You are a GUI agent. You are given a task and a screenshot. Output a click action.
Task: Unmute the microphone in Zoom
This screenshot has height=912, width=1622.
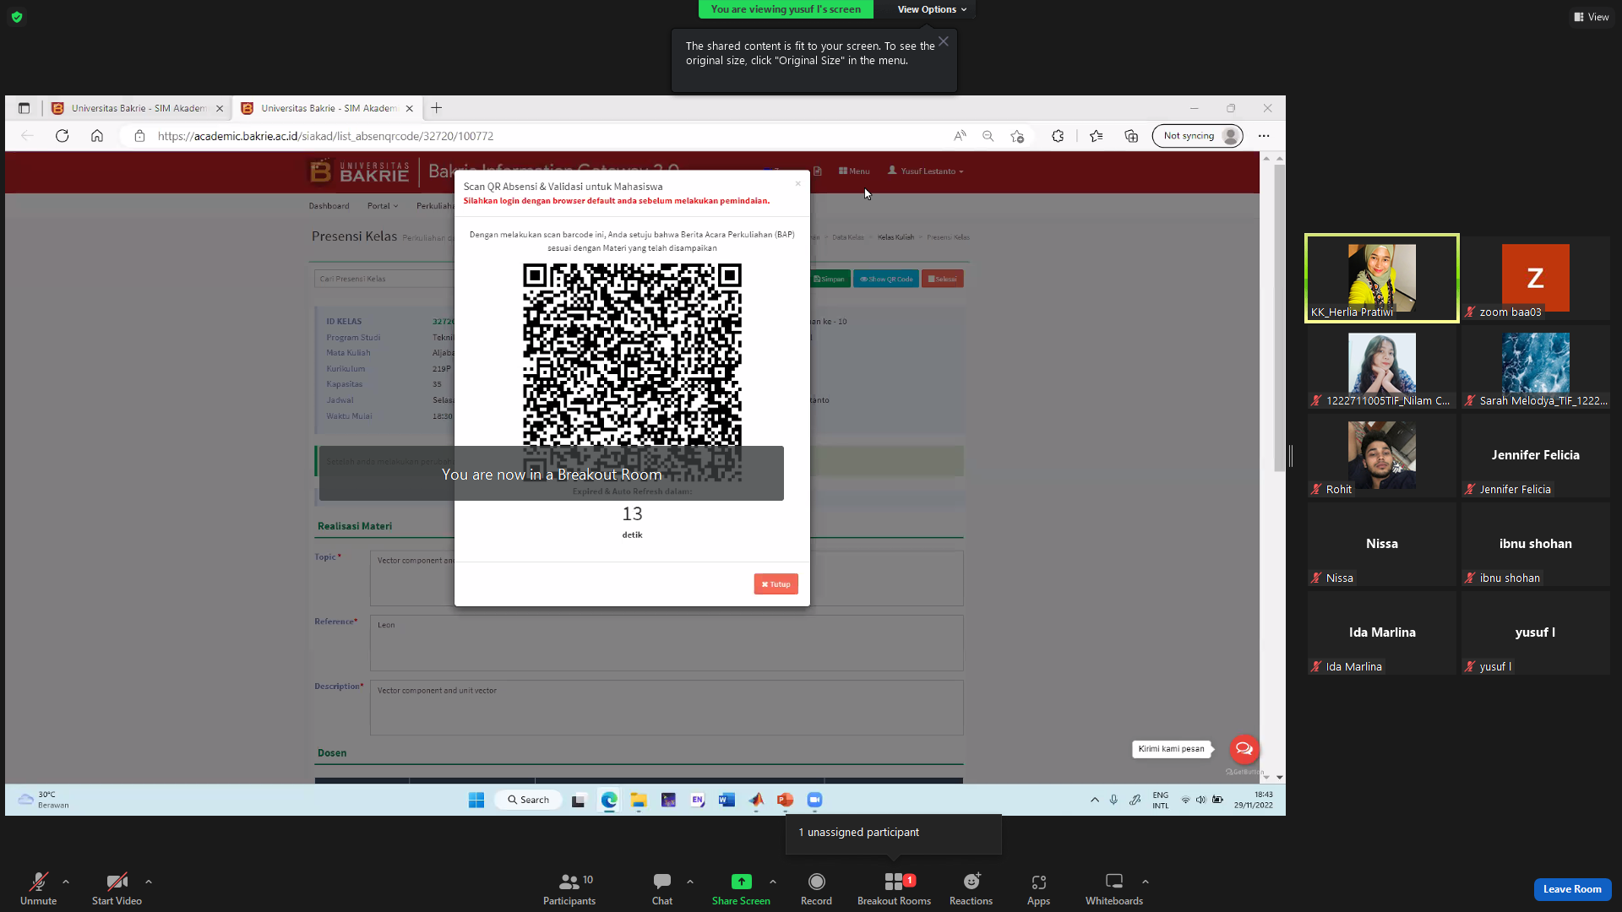pos(38,888)
